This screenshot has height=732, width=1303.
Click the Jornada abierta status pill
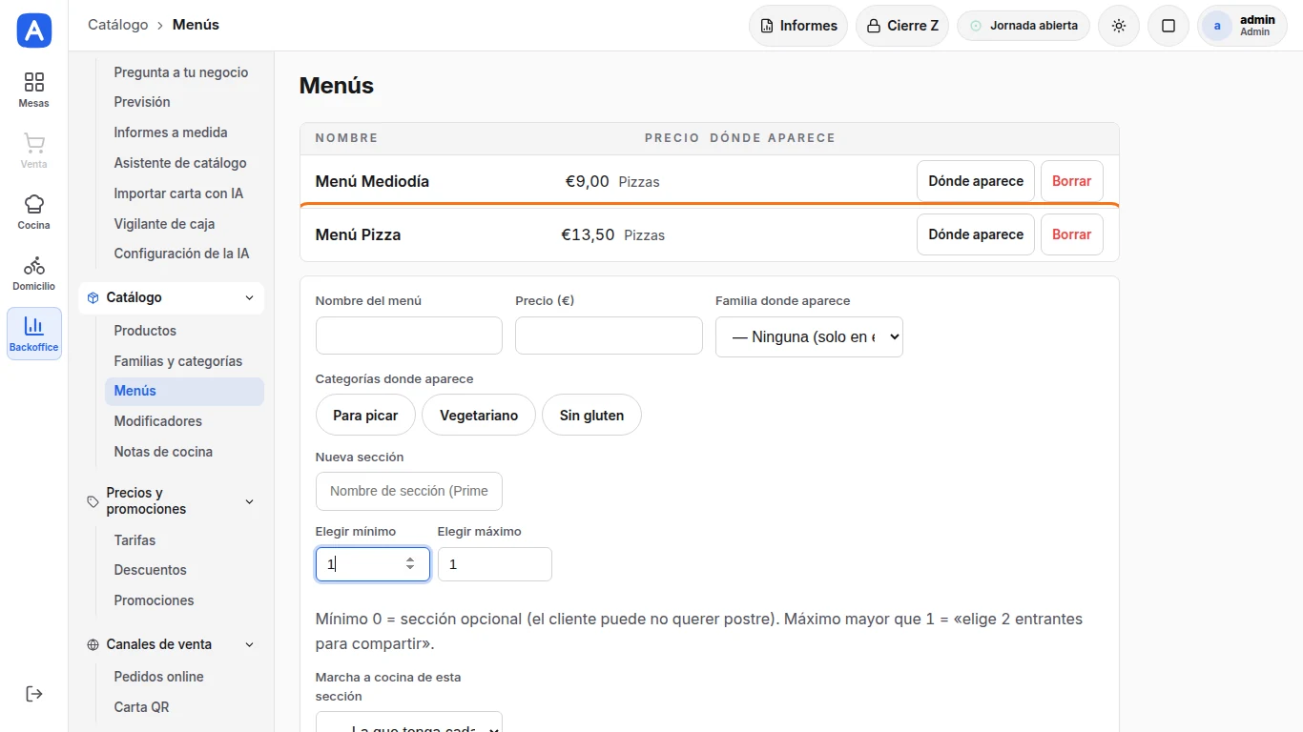coord(1024,26)
